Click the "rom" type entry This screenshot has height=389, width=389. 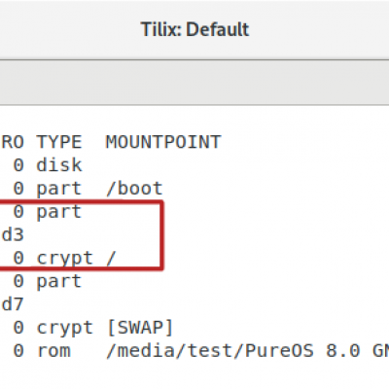53,351
